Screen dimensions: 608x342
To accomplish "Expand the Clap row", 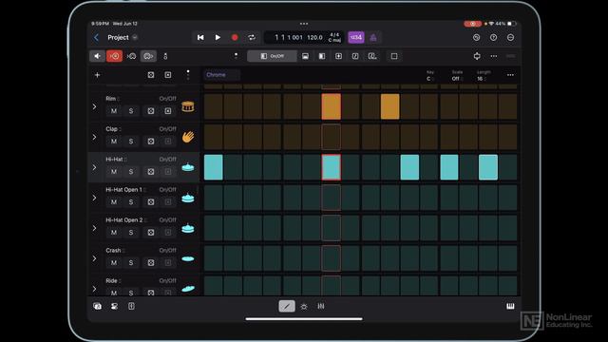I will (x=94, y=137).
